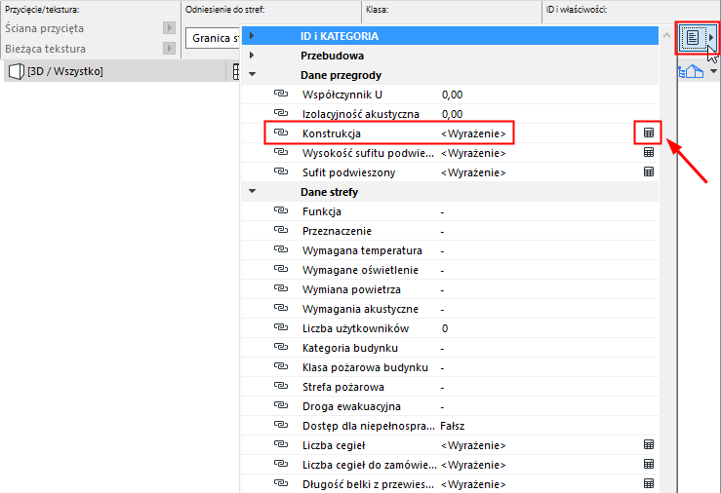This screenshot has width=721, height=493.
Task: Click link icon for Liczba cegieł
Action: (x=280, y=444)
